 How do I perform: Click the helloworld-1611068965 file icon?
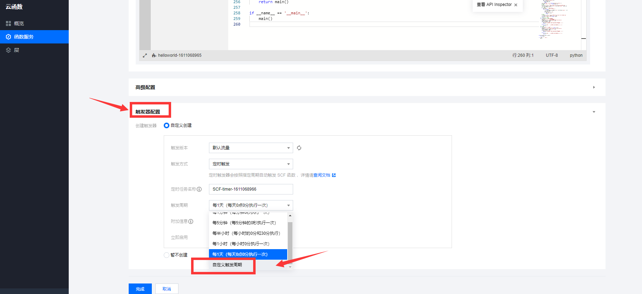click(x=154, y=55)
